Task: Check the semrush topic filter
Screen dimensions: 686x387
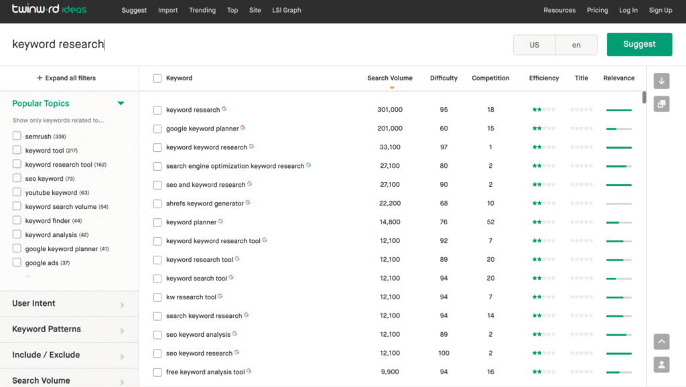Action: [17, 136]
